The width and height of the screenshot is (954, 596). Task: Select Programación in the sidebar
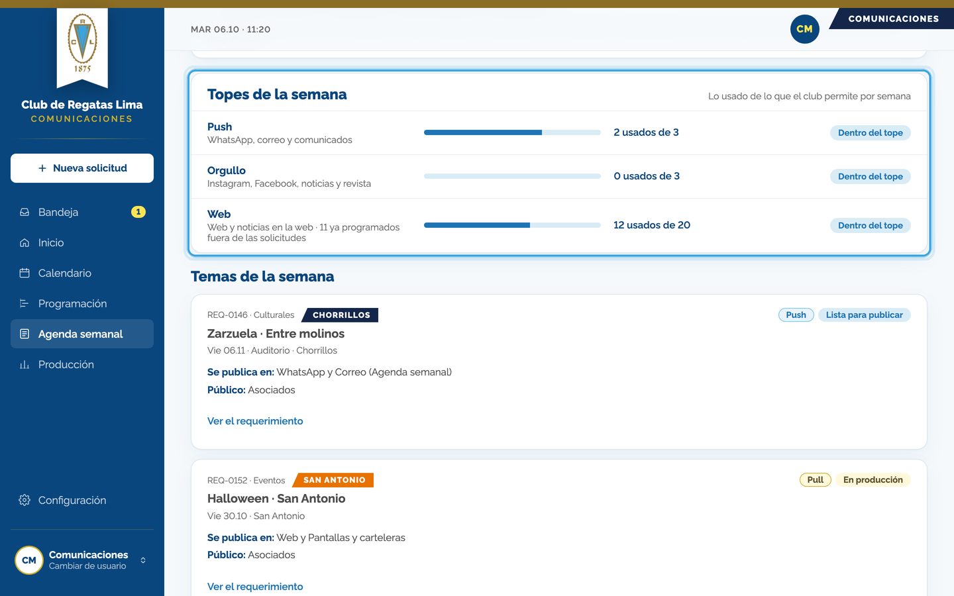pos(82,303)
